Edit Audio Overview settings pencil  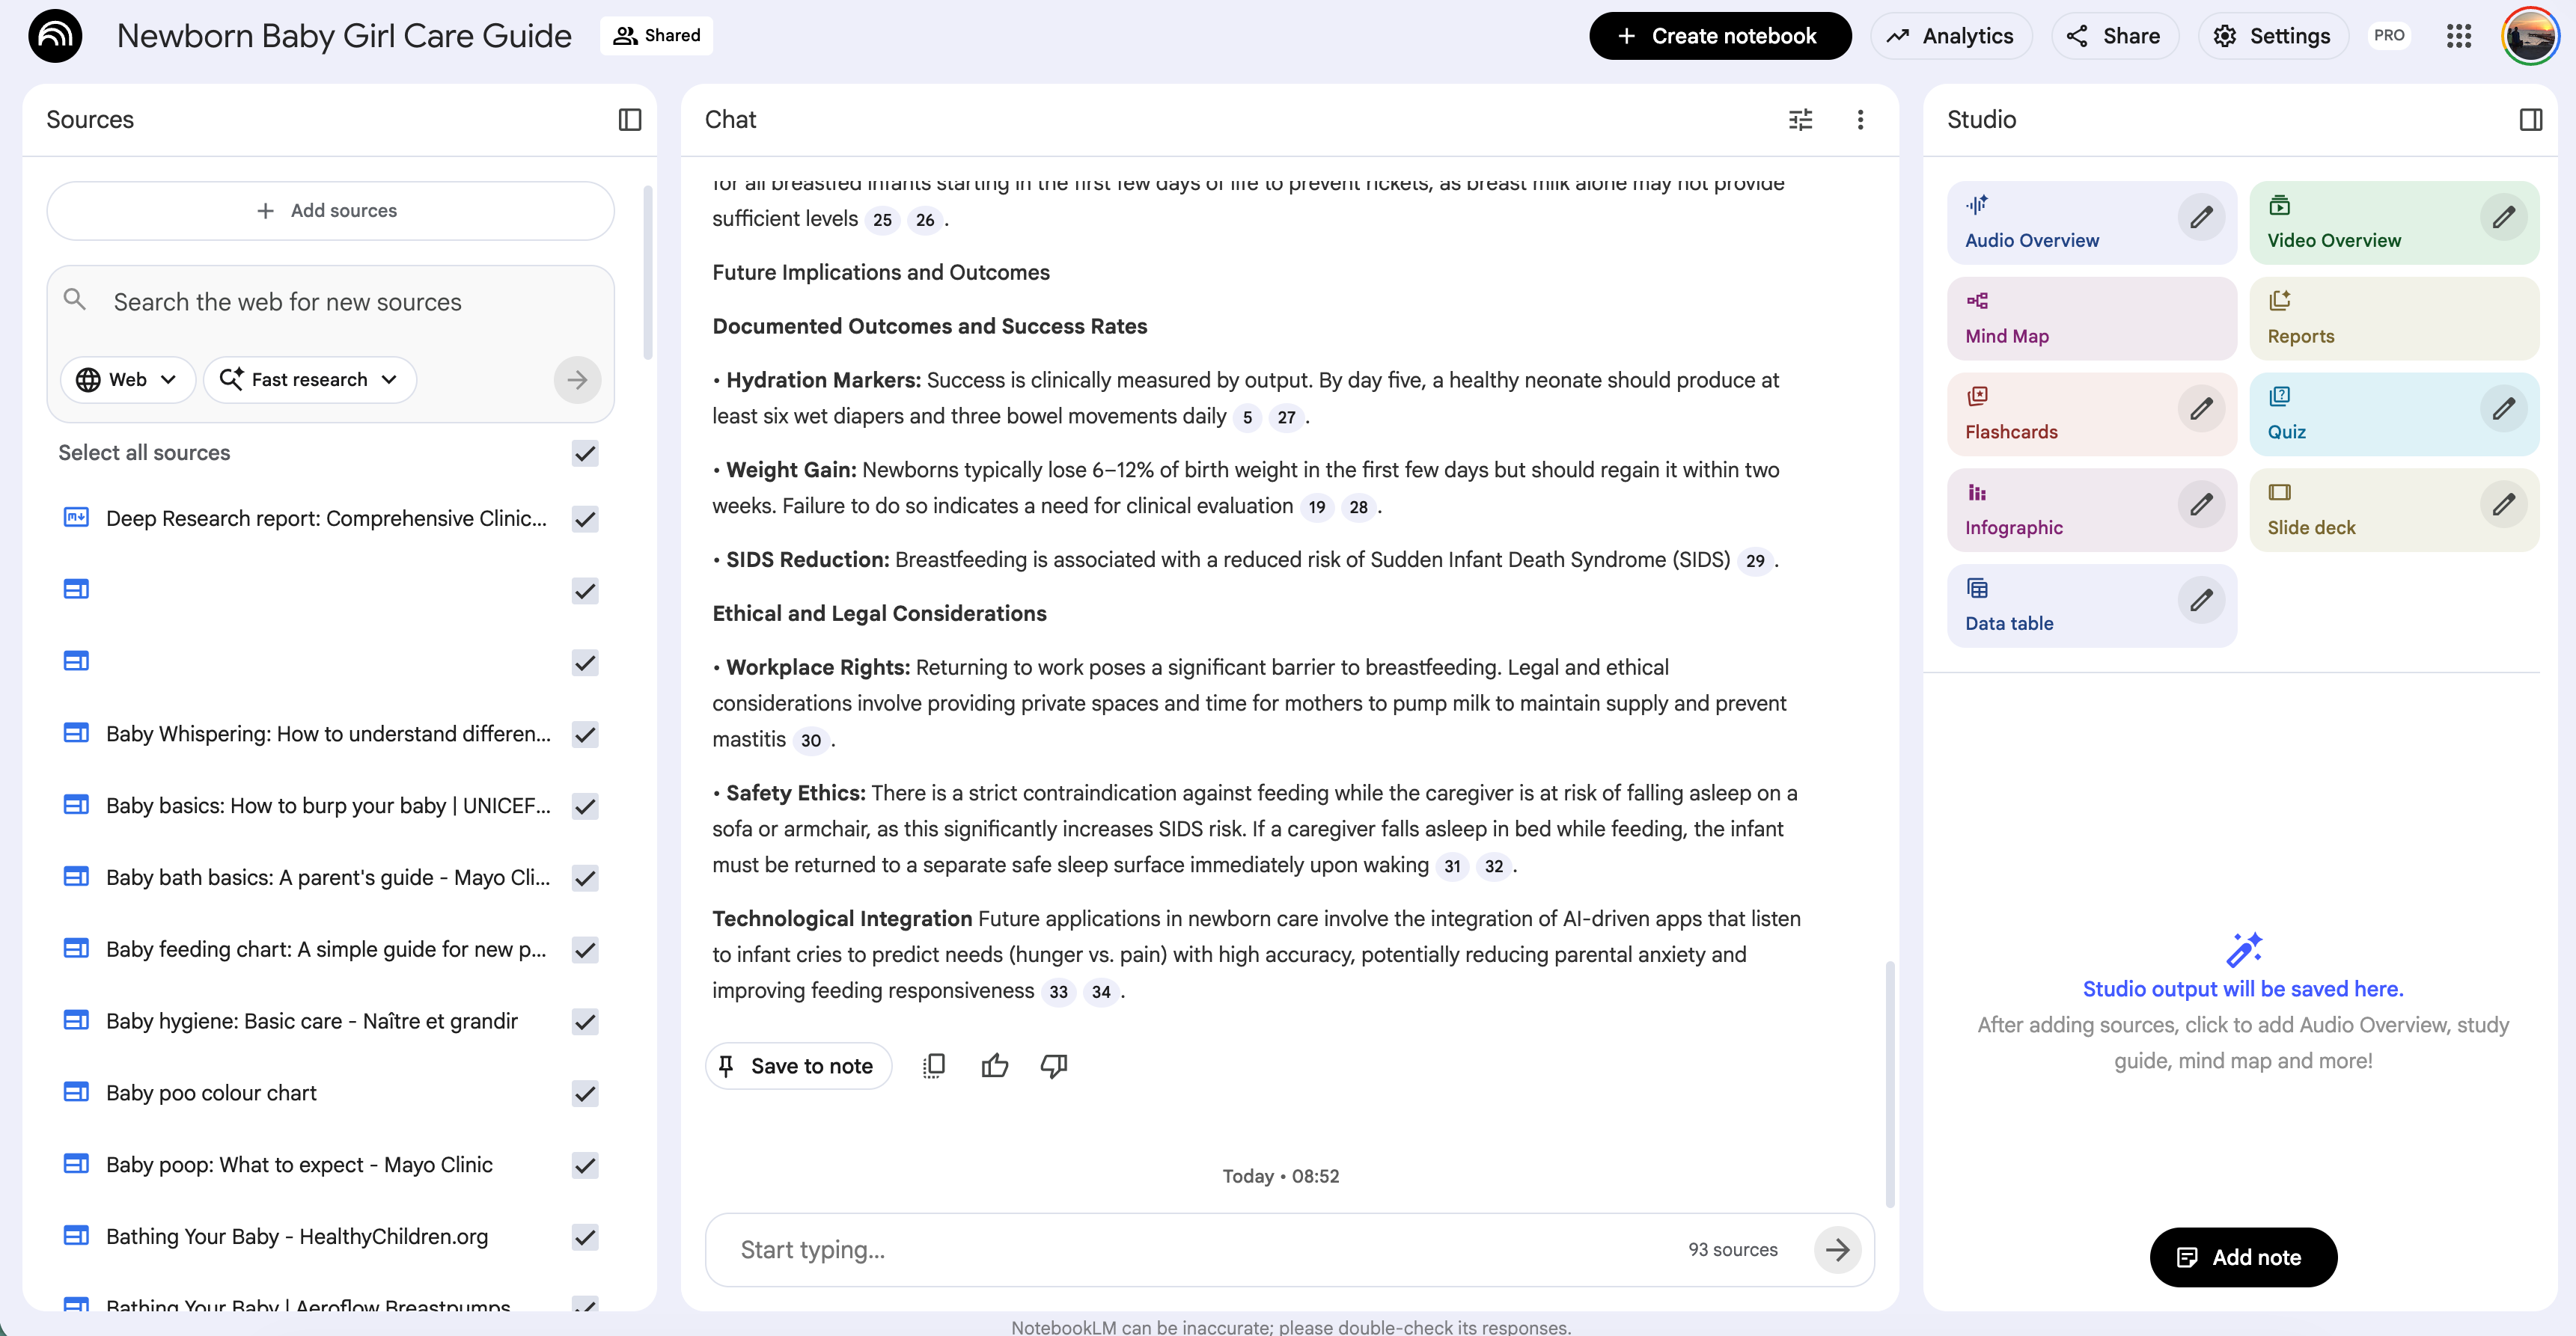click(x=2201, y=218)
